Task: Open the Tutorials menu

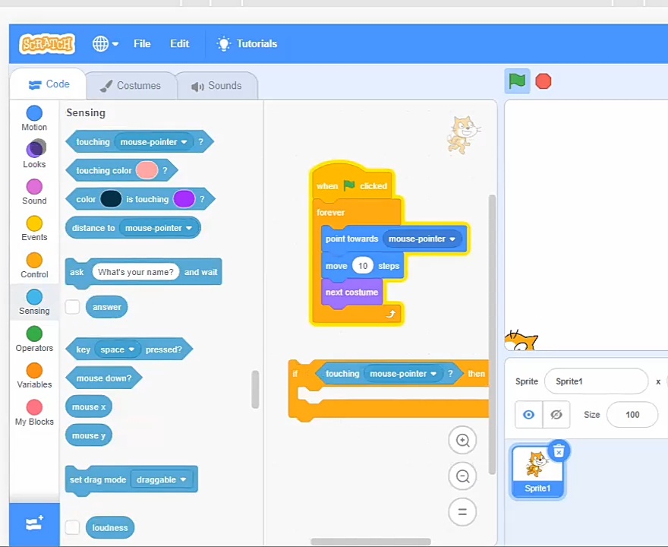Action: point(247,43)
